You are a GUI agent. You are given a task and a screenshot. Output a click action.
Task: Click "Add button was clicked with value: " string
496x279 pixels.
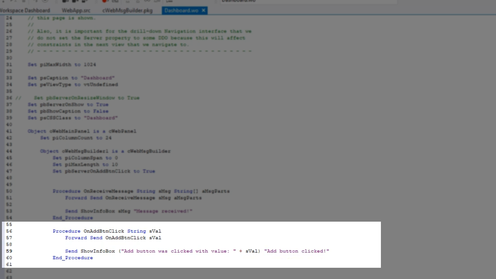pos(179,251)
